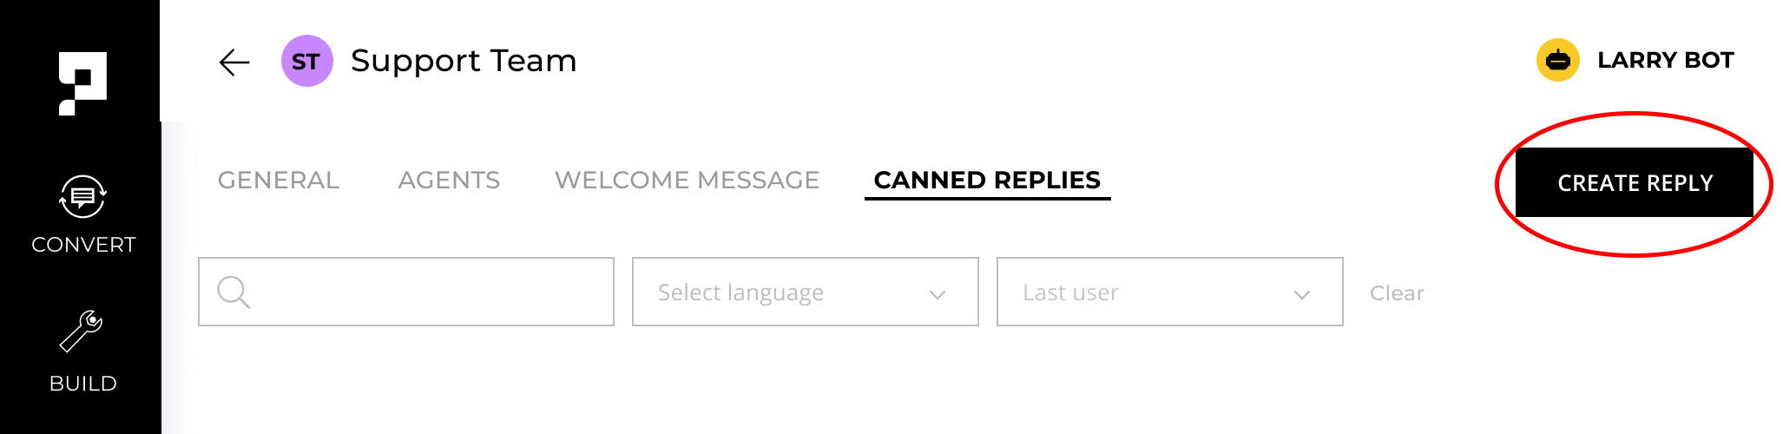
Task: Click the Last user chevron arrow
Action: coord(1301,294)
